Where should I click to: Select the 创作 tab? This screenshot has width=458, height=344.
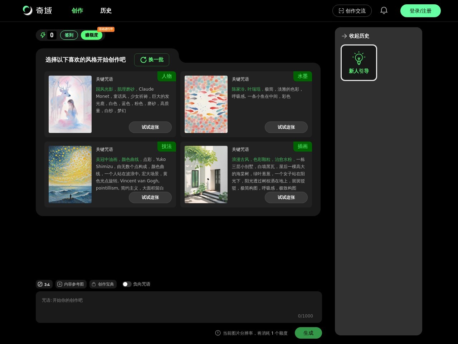coord(77,11)
